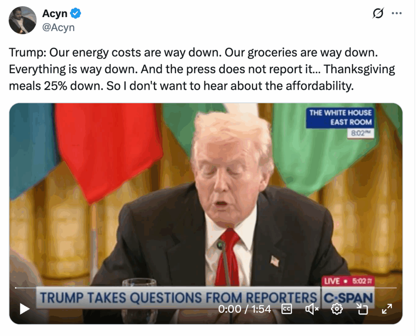Toggle closed captions on the video

coord(287,309)
